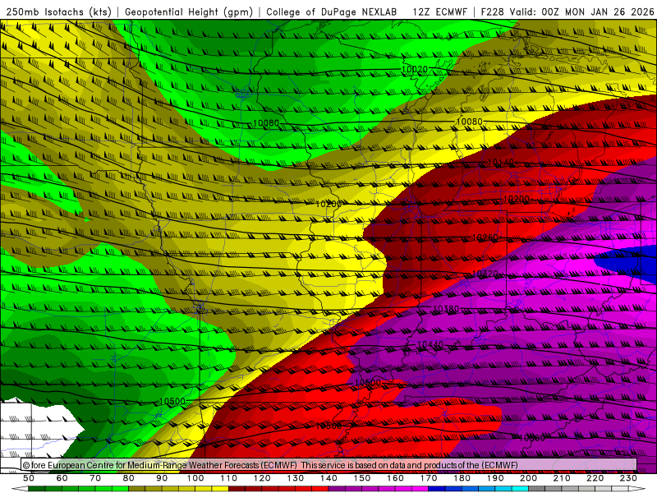657x493 pixels.
Task: Click the ECMWF copyright notice text
Action: coord(270,465)
